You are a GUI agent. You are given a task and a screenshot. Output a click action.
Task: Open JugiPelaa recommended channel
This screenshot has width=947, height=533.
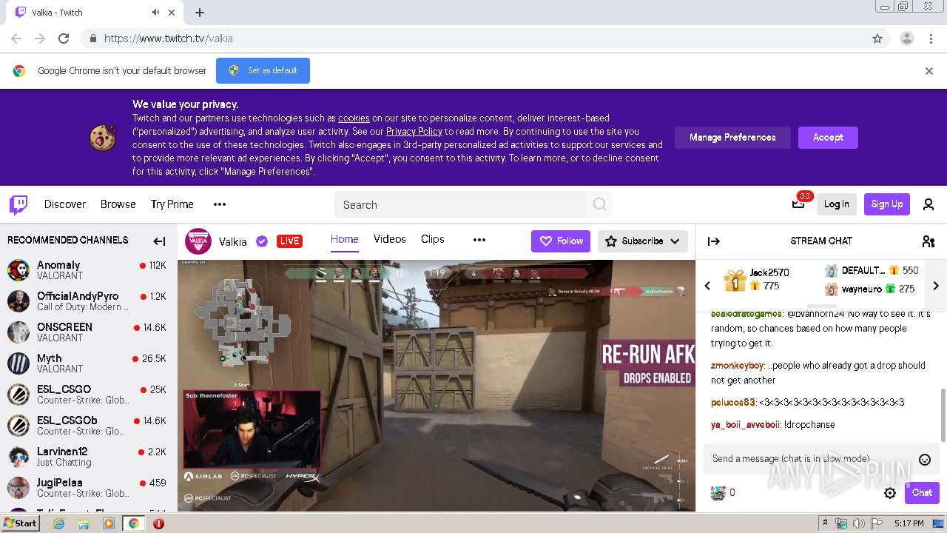pyautogui.click(x=88, y=488)
